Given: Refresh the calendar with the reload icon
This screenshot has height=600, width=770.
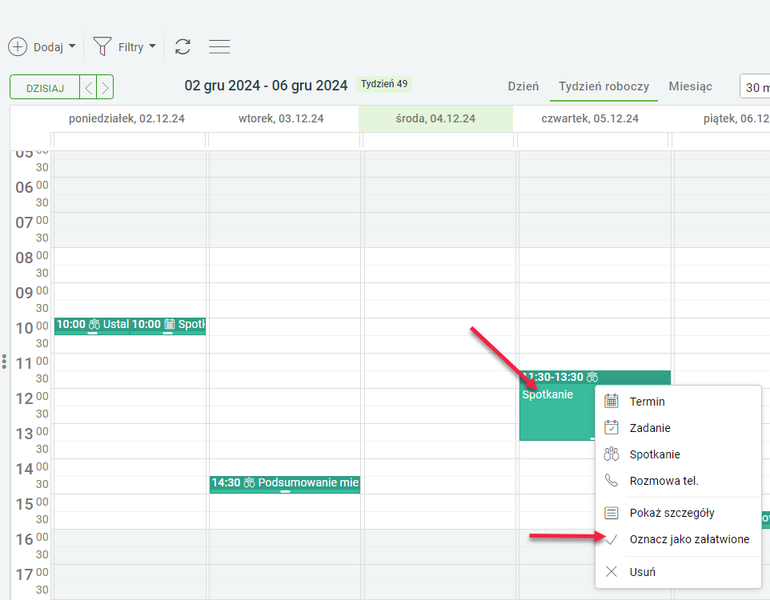Looking at the screenshot, I should tap(182, 46).
